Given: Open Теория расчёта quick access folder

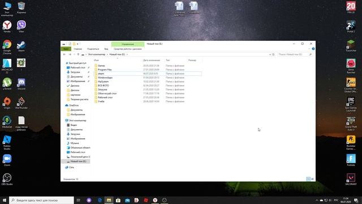Looking at the screenshot, I should [x=78, y=99].
